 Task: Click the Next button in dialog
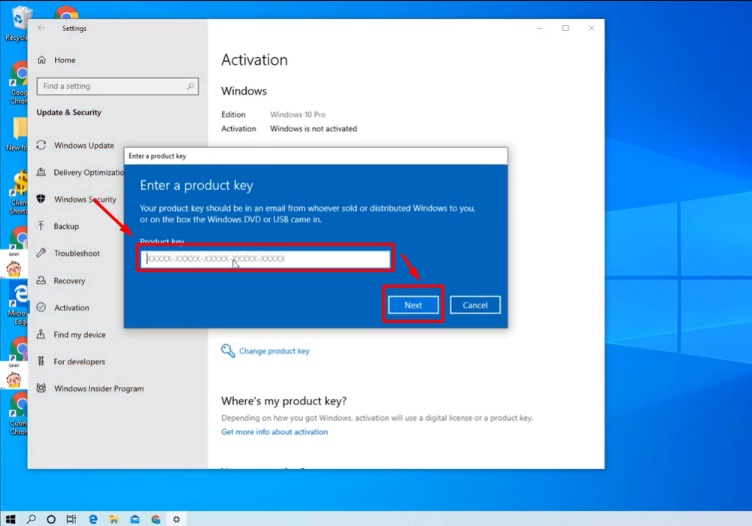click(x=413, y=305)
